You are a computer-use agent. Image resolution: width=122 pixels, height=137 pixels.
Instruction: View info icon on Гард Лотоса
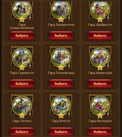point(30,114)
